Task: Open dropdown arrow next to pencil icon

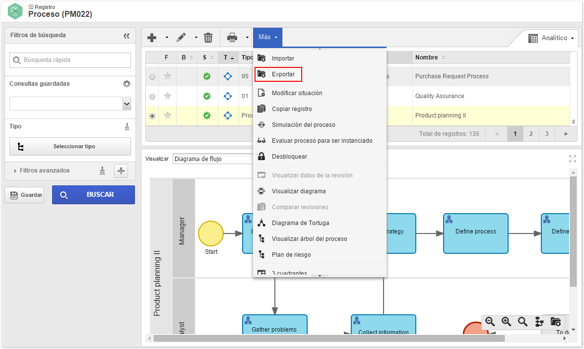Action: click(x=196, y=38)
